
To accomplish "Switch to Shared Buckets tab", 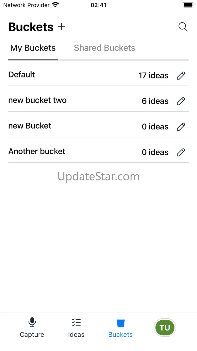I will tap(104, 48).
